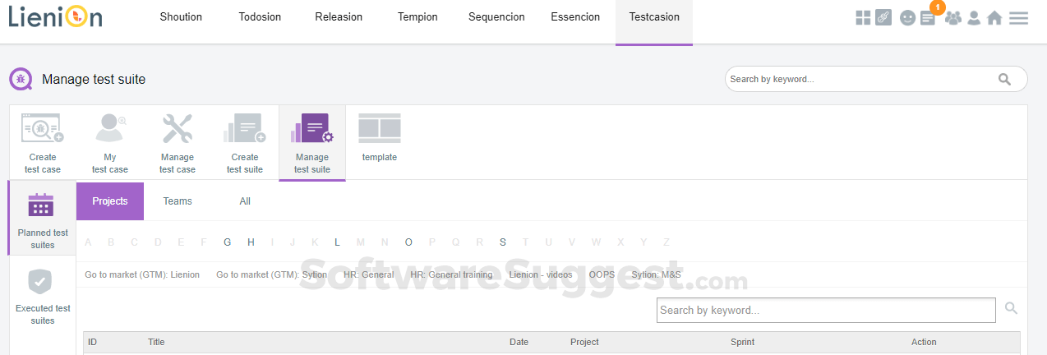
Task: Open the hamburger menu
Action: point(1018,17)
